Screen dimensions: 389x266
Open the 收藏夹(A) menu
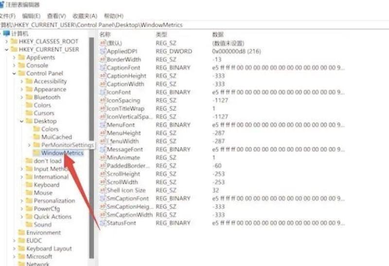pos(85,16)
